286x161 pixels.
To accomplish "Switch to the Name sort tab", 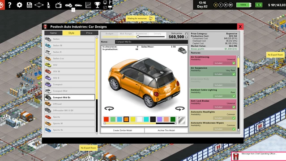I will tap(53, 33).
